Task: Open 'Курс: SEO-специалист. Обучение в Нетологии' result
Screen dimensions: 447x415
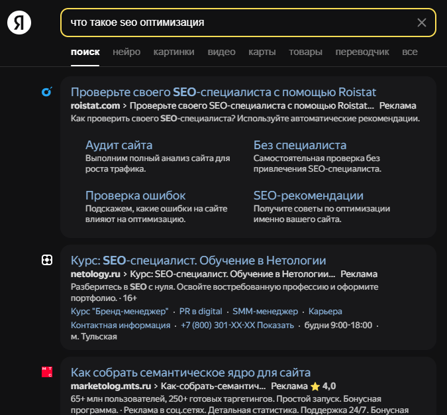Action: coord(198,261)
